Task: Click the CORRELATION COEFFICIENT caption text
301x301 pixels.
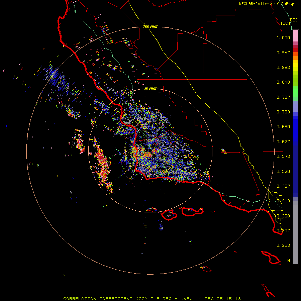Action: pos(98,299)
